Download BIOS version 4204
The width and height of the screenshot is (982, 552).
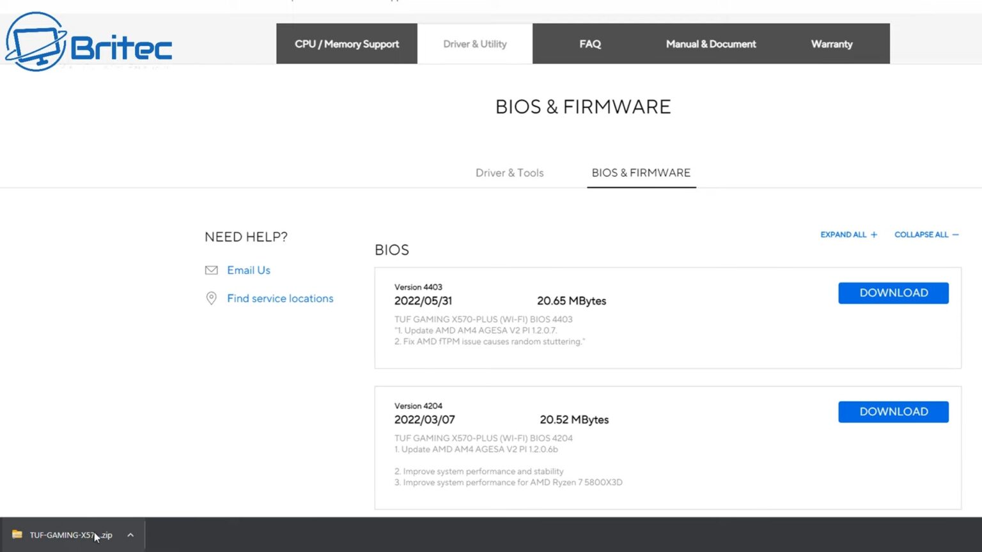pos(893,411)
